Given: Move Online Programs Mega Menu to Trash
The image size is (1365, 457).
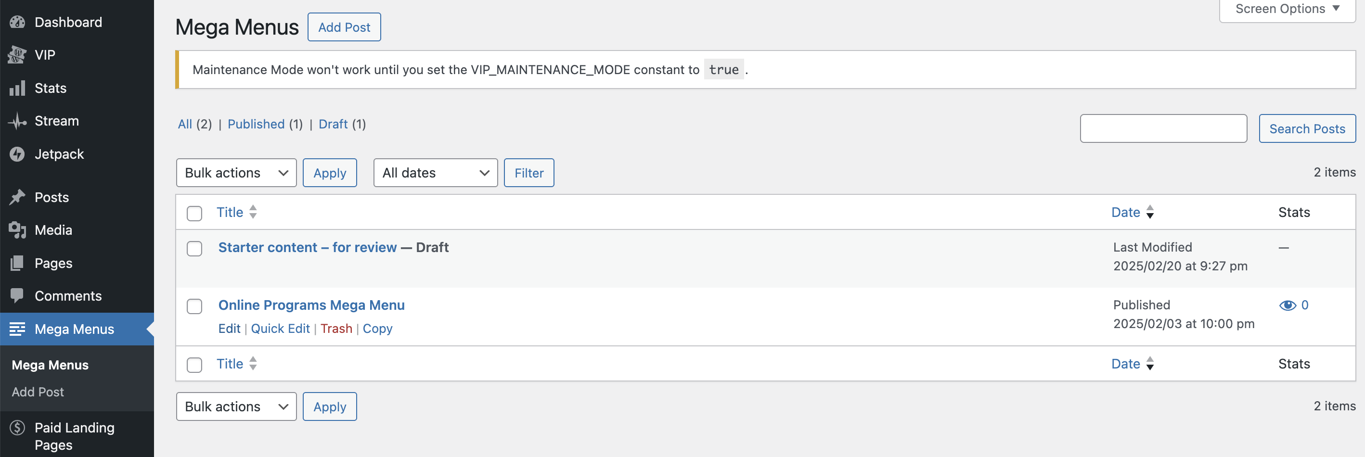Looking at the screenshot, I should click(336, 329).
